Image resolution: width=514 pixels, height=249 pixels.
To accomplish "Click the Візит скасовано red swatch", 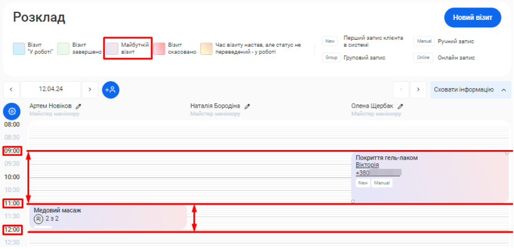I will [159, 49].
